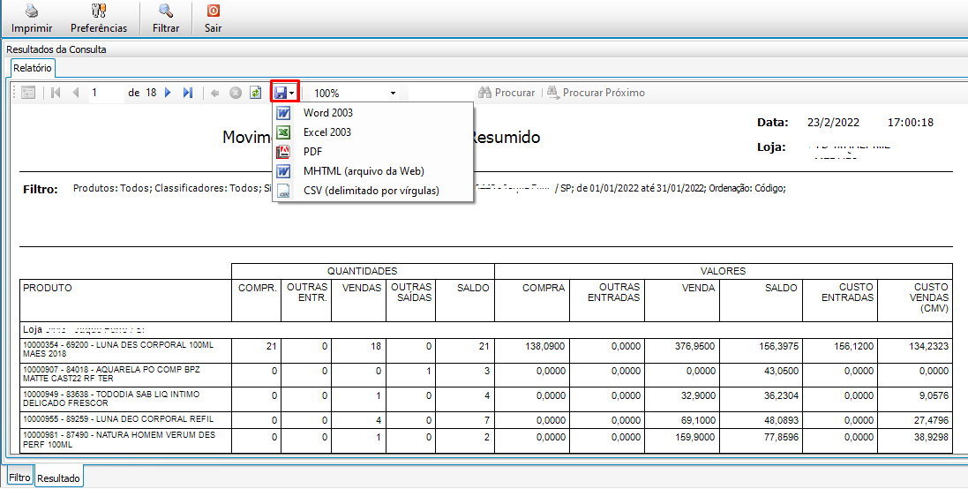Click the MHTML file icon

283,171
